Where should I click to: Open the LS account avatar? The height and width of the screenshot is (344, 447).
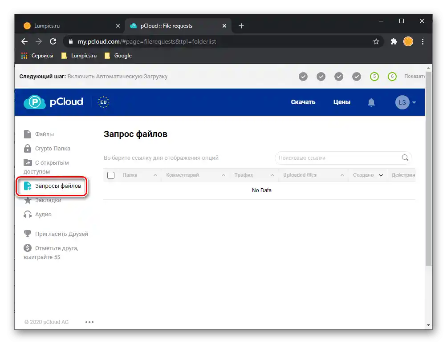tap(402, 102)
